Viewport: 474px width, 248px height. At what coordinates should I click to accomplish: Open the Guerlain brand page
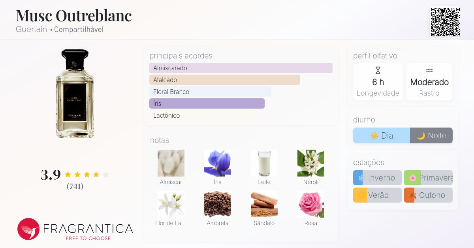(x=31, y=29)
